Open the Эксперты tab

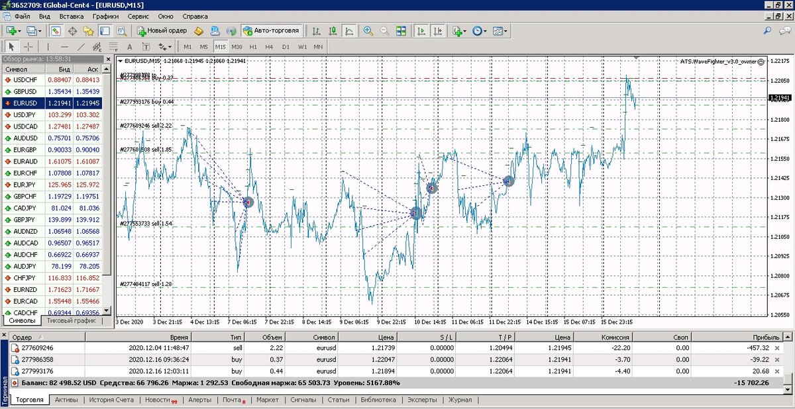click(x=421, y=400)
